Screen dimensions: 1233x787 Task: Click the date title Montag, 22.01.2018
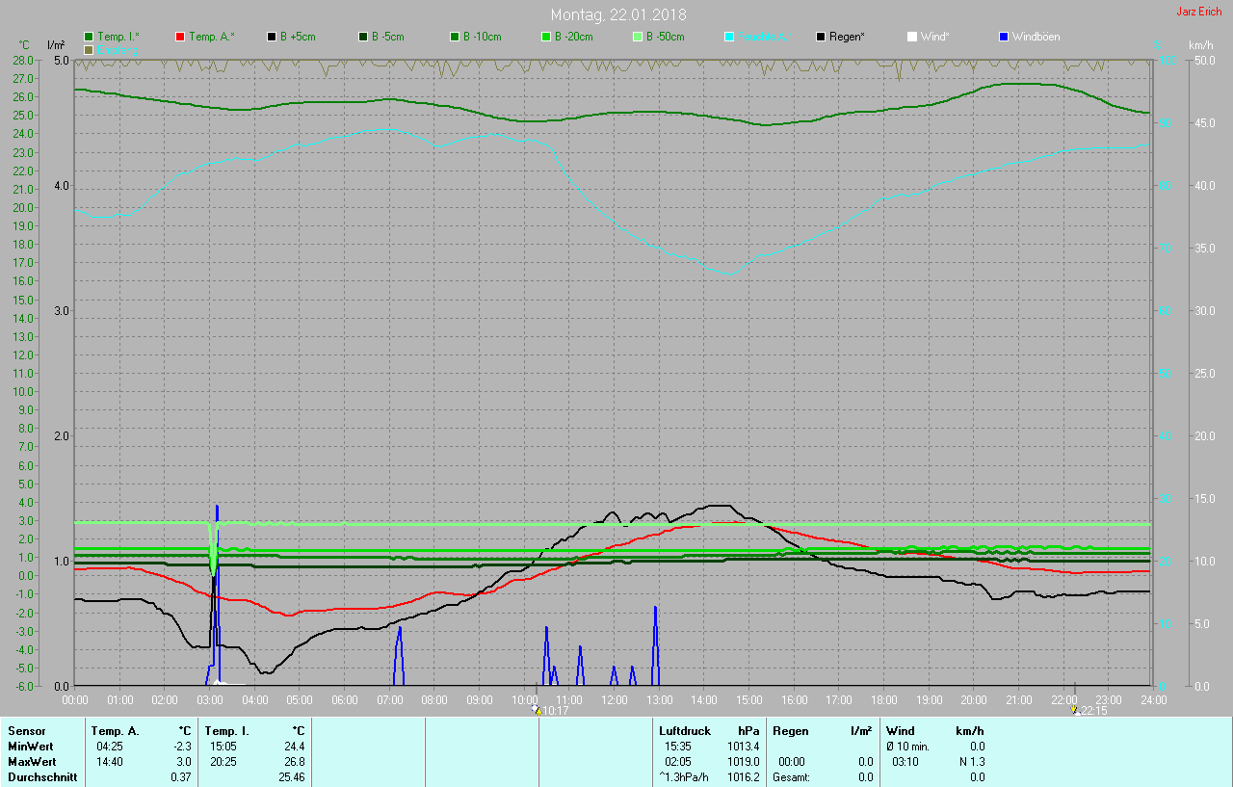[x=617, y=14]
